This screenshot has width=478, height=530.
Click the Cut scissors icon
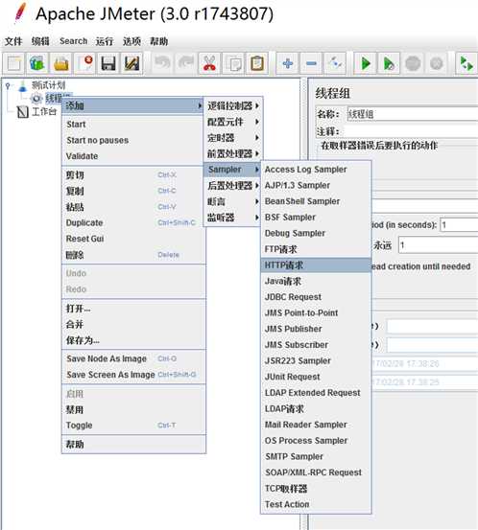point(209,63)
